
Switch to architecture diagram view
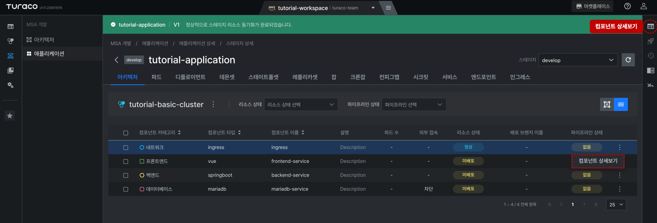[x=607, y=104]
